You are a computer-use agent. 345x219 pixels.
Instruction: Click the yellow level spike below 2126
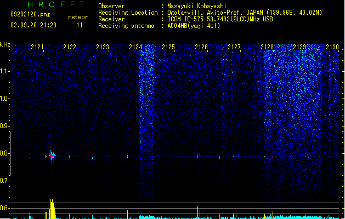pos(198,212)
